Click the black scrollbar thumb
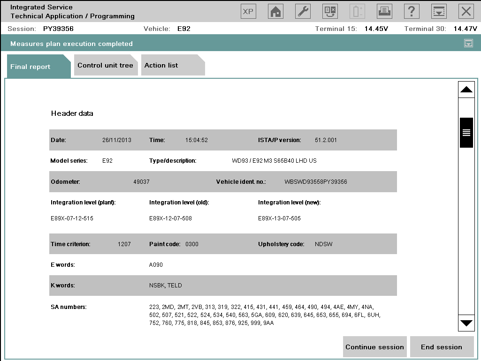The height and width of the screenshot is (361, 481). coord(466,133)
